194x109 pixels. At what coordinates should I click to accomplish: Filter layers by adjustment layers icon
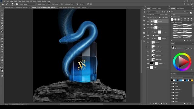pos(160,12)
